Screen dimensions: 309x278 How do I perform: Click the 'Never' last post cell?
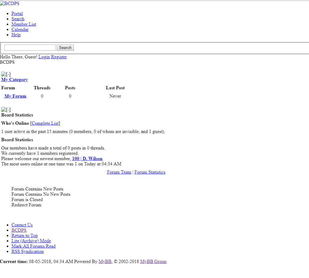pos(115,96)
